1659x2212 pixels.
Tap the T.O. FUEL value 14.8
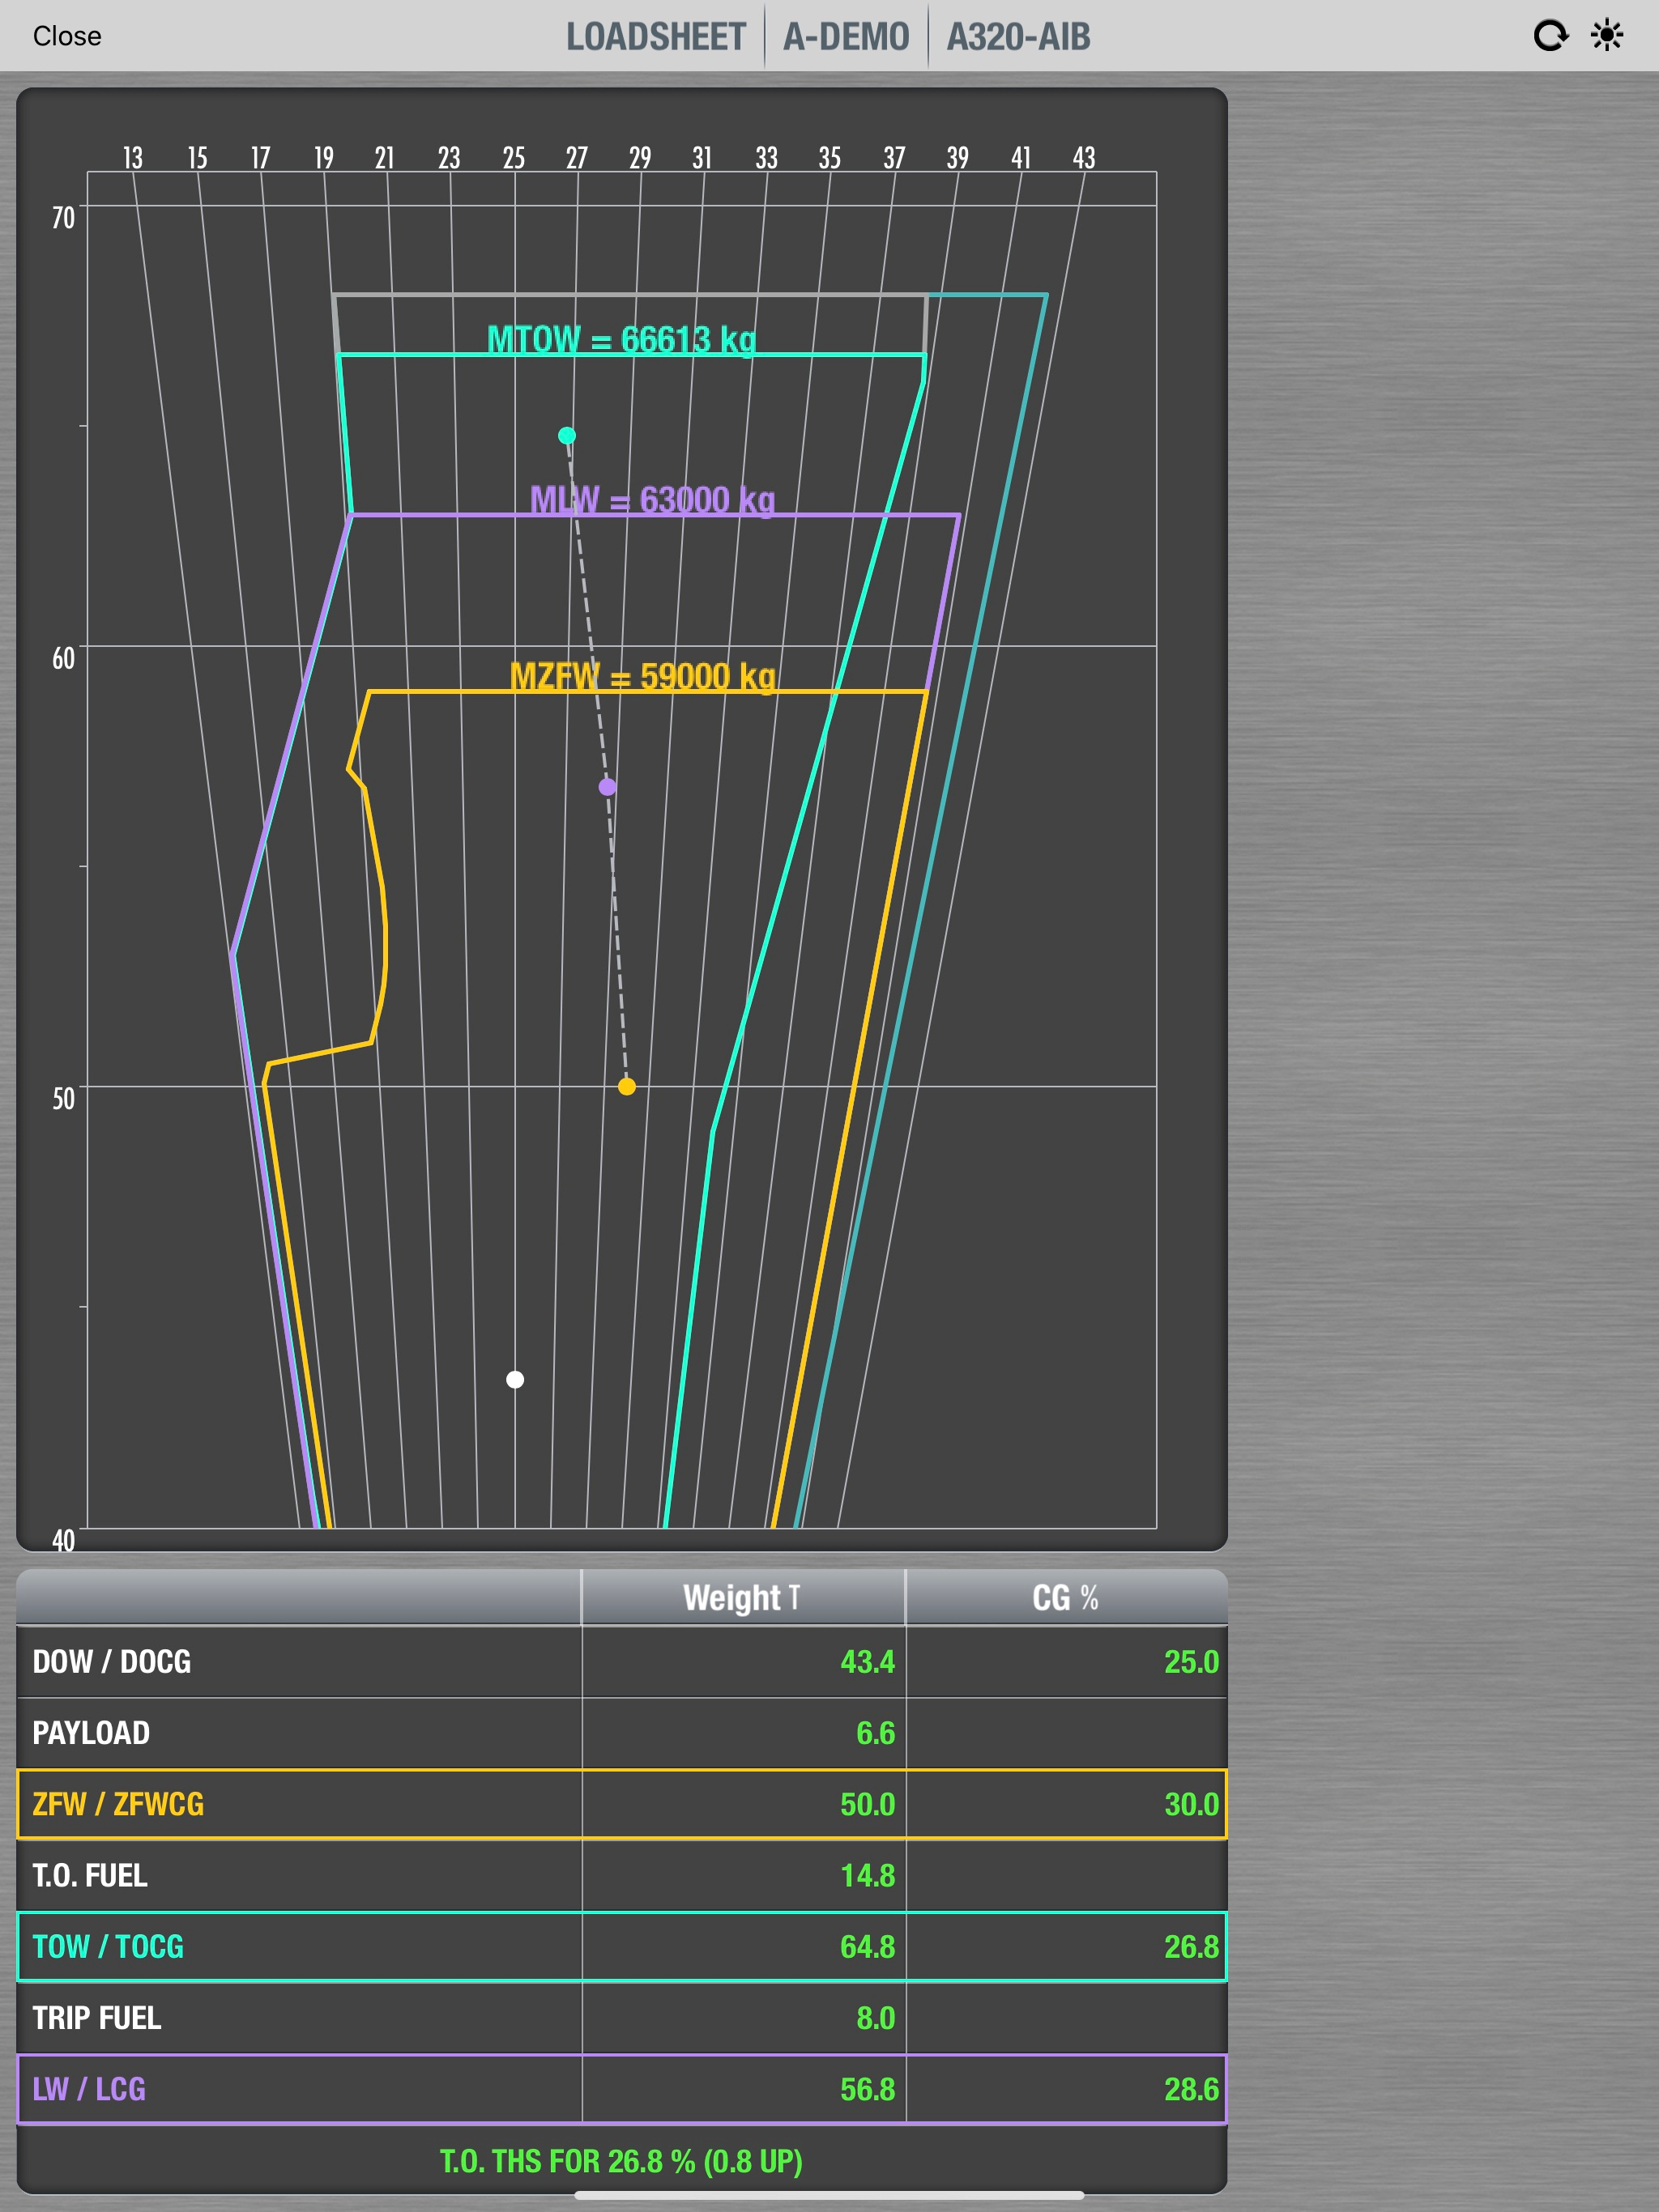pos(868,1875)
